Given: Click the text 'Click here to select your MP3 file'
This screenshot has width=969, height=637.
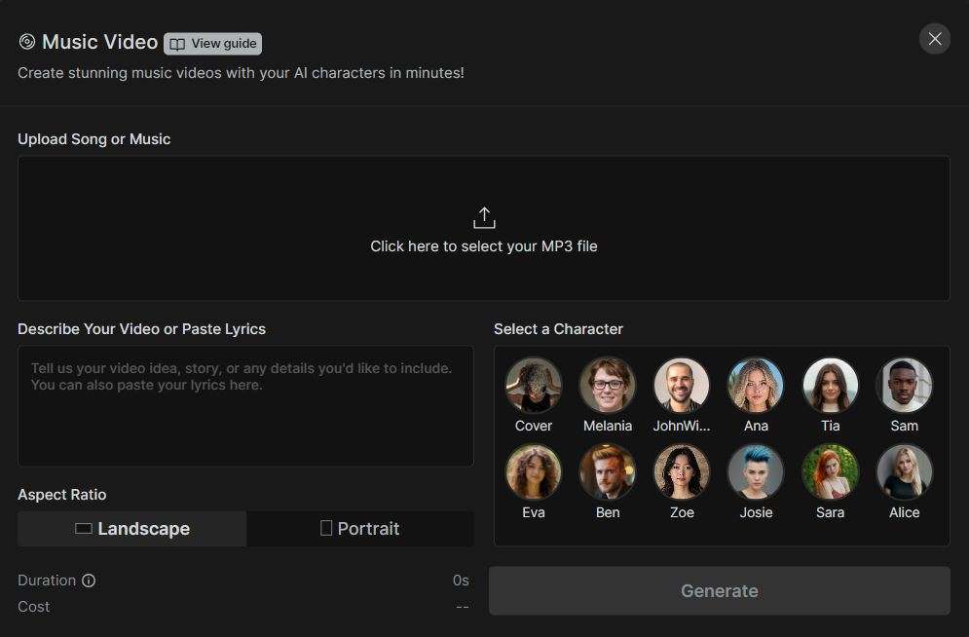Looking at the screenshot, I should [484, 245].
